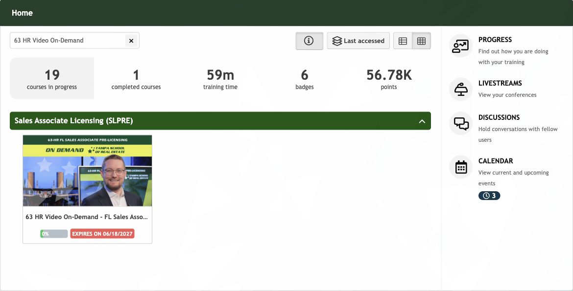Click 'View your conferences' text
Image resolution: width=573 pixels, height=291 pixels.
507,95
